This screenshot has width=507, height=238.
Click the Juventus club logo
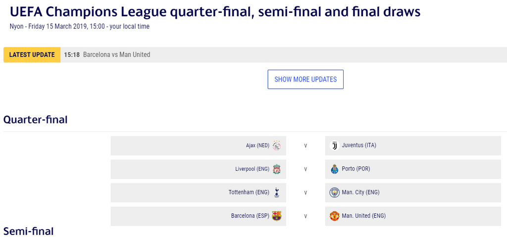[334, 146]
